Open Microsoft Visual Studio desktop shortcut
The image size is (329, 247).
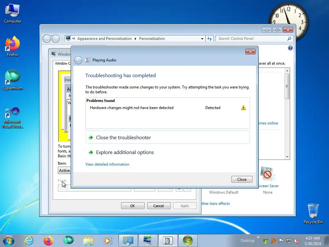pos(13,118)
